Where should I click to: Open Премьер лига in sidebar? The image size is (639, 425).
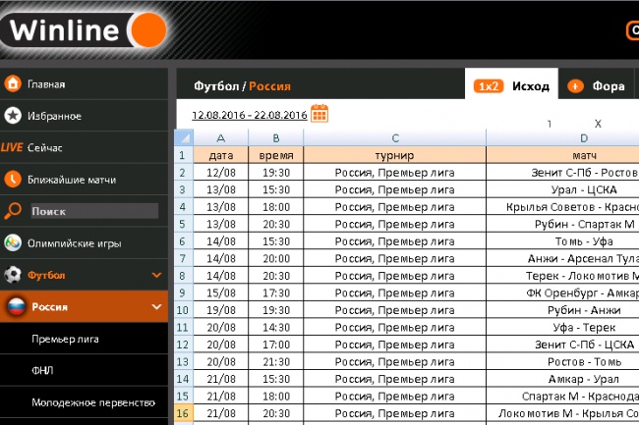pyautogui.click(x=65, y=339)
